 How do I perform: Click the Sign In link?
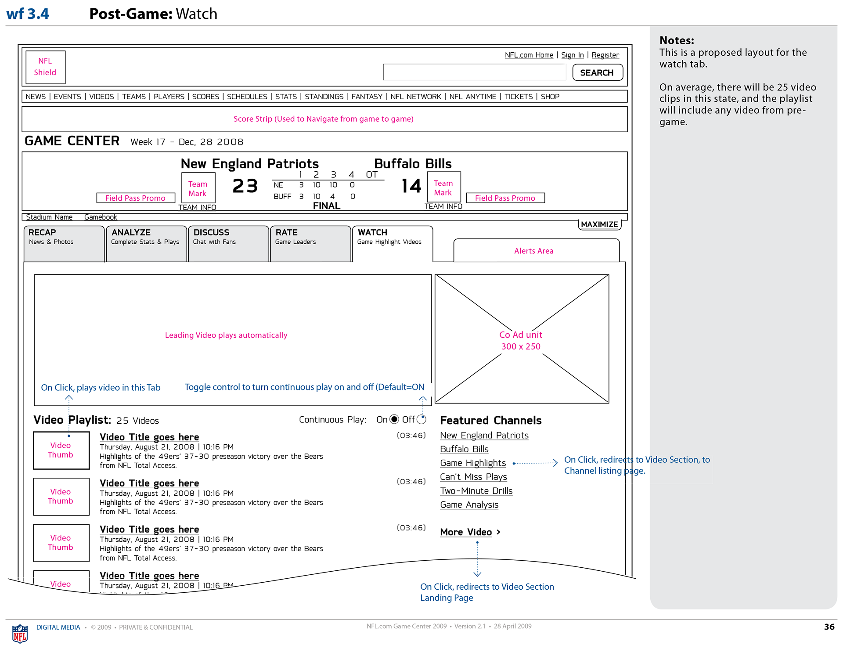pyautogui.click(x=572, y=55)
